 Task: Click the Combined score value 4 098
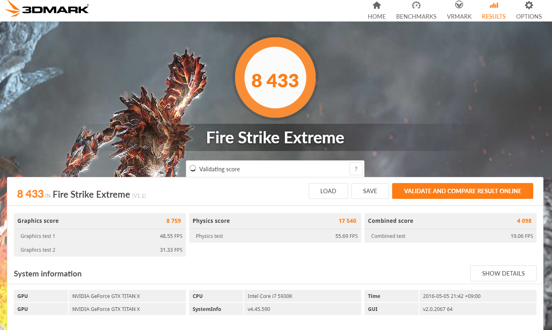tap(524, 221)
